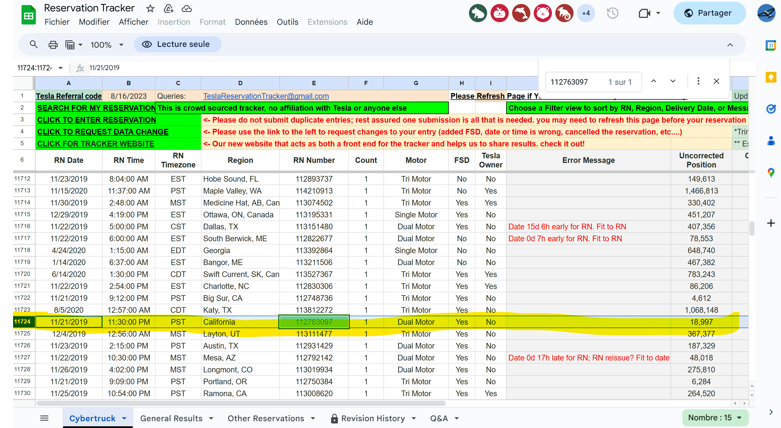Open the Données menu
This screenshot has height=428, width=781.
tap(251, 22)
